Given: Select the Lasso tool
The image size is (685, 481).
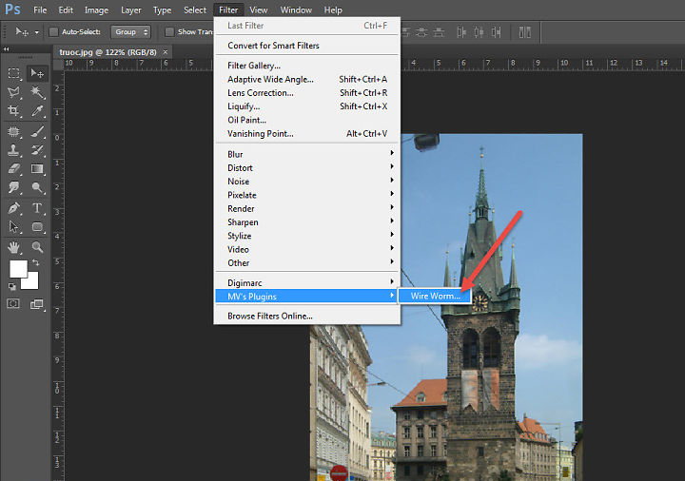Looking at the screenshot, I should pos(14,92).
